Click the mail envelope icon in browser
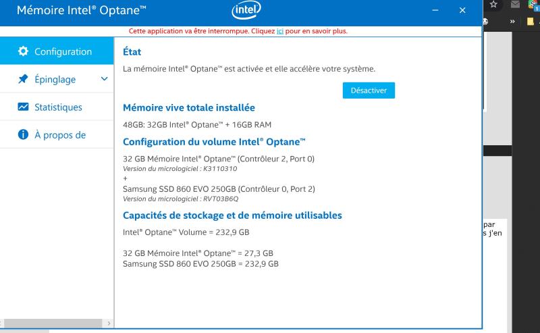Image resolution: width=540 pixels, height=333 pixels. pos(515,5)
